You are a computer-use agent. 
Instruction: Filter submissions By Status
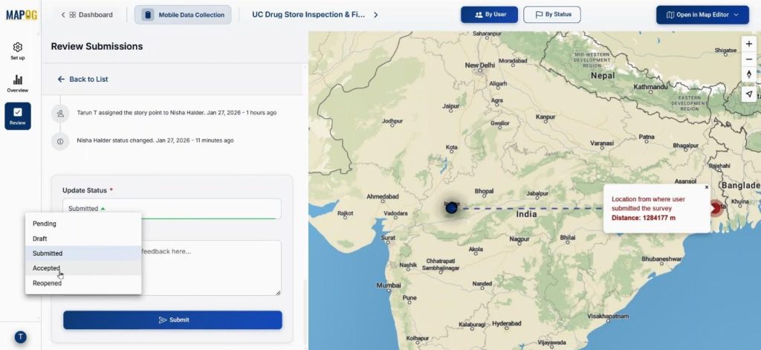[x=552, y=15]
